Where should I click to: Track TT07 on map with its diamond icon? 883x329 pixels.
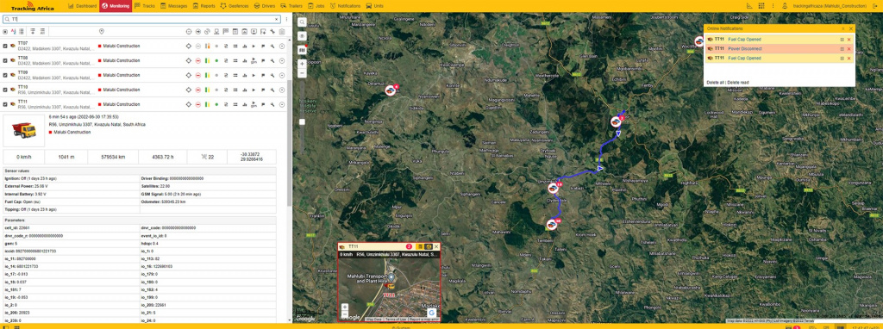point(189,47)
